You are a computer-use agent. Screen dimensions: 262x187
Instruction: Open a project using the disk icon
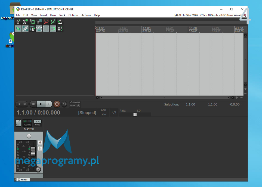coord(25,22)
